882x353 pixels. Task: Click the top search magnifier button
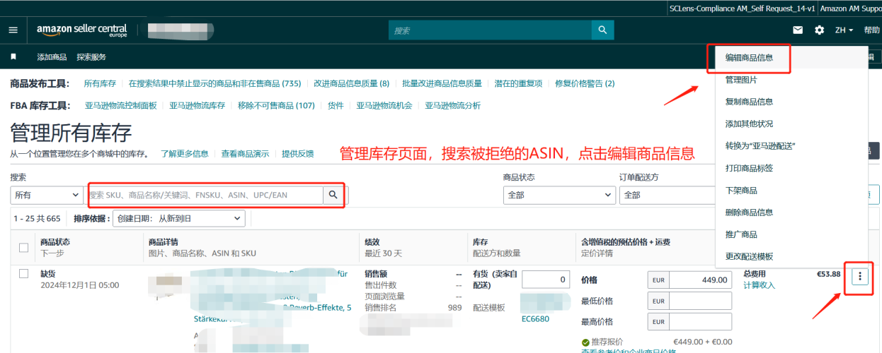tap(602, 30)
